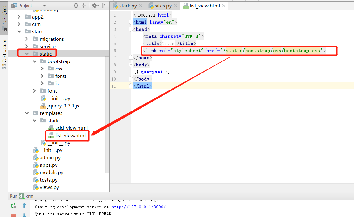Fold the html tag at line 2
This screenshot has width=354, height=217.
click(x=130, y=22)
